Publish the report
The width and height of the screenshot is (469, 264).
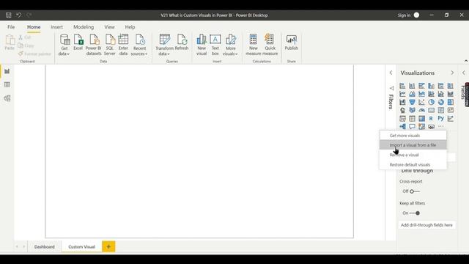pos(291,42)
